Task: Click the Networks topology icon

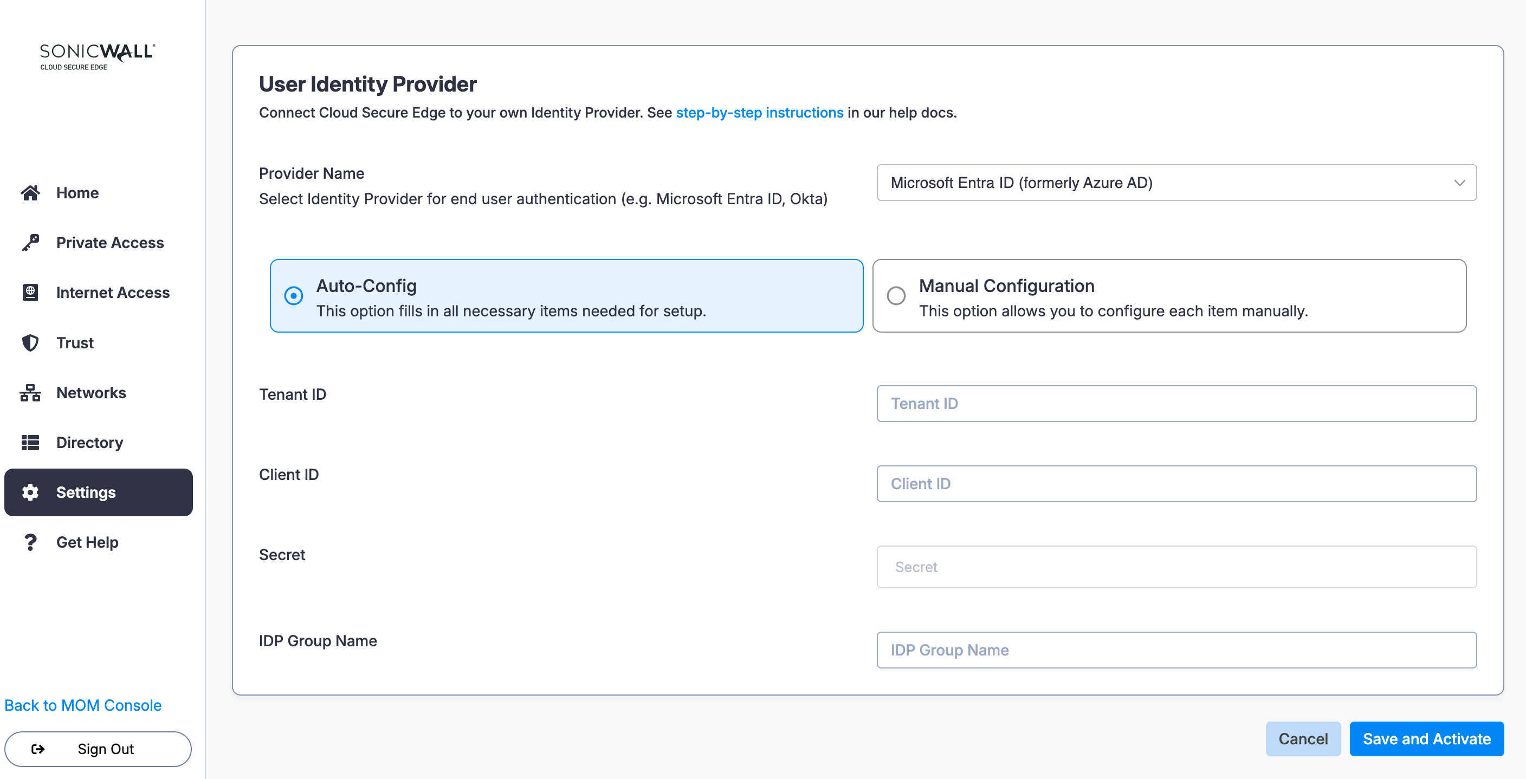Action: (30, 393)
